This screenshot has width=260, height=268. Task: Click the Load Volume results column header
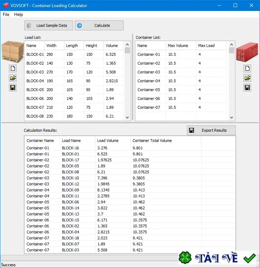pos(113,141)
